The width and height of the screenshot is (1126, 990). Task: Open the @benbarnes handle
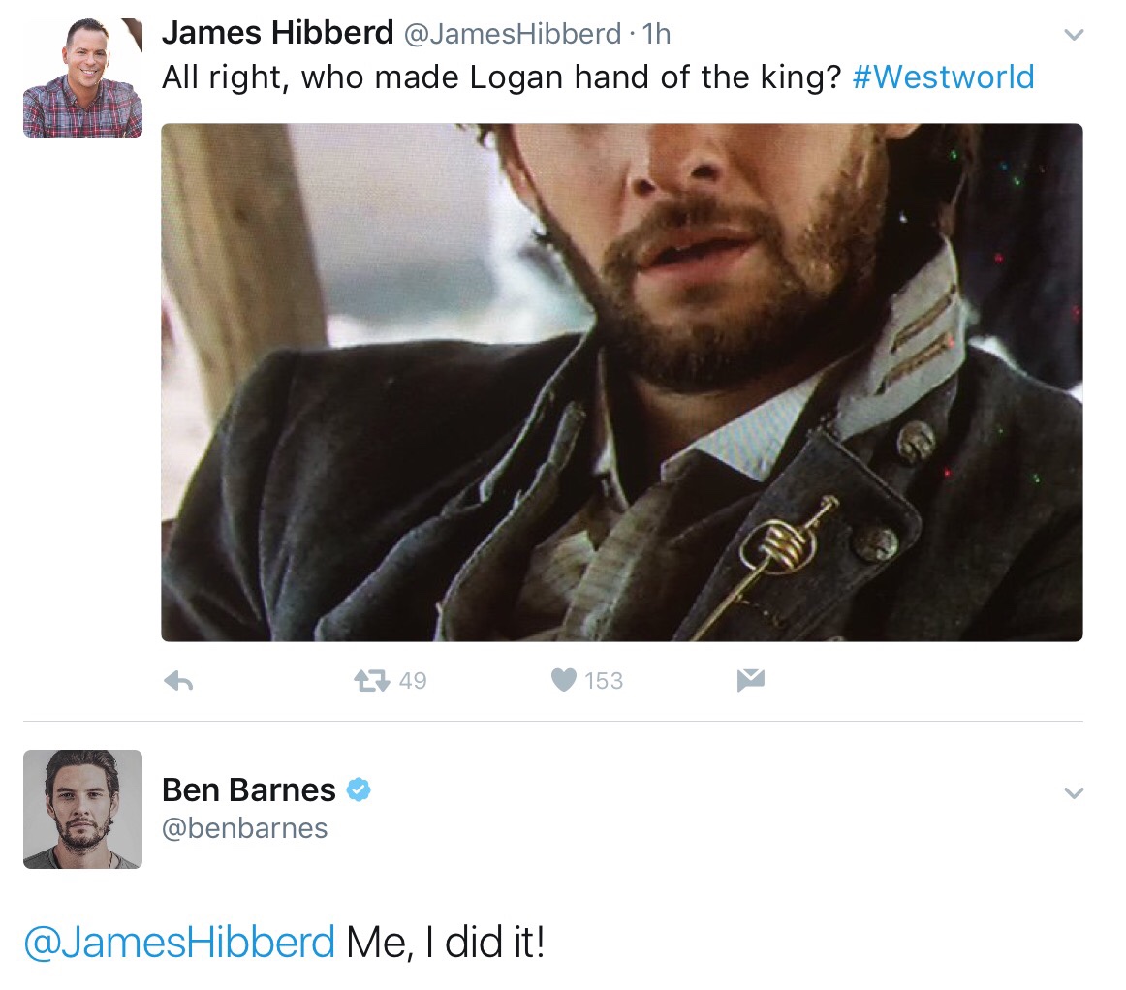pyautogui.click(x=245, y=829)
